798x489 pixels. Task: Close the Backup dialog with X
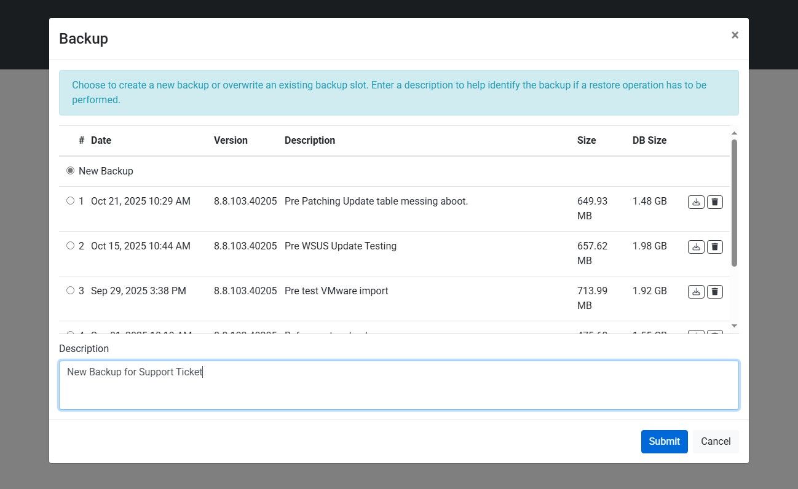tap(735, 35)
